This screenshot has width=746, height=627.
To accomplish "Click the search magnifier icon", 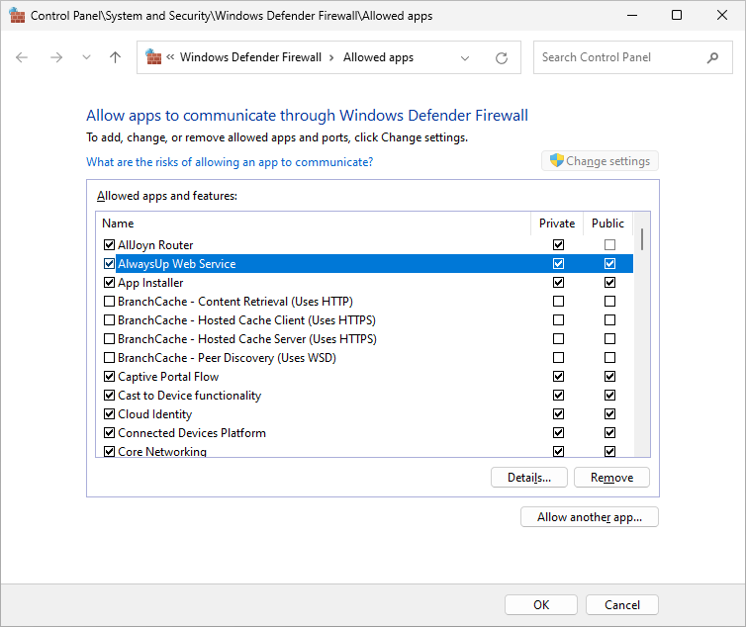I will pos(712,58).
